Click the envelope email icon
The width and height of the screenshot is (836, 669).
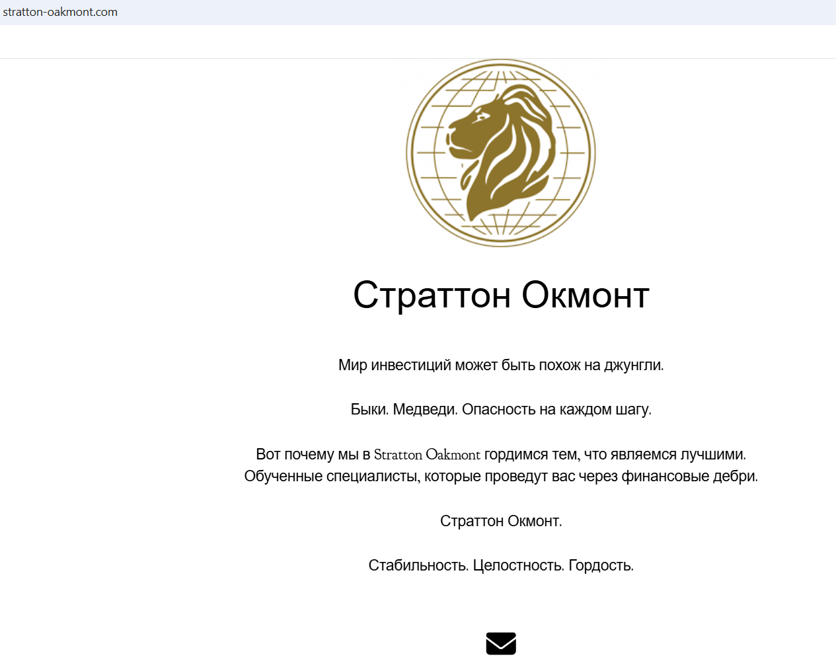500,643
